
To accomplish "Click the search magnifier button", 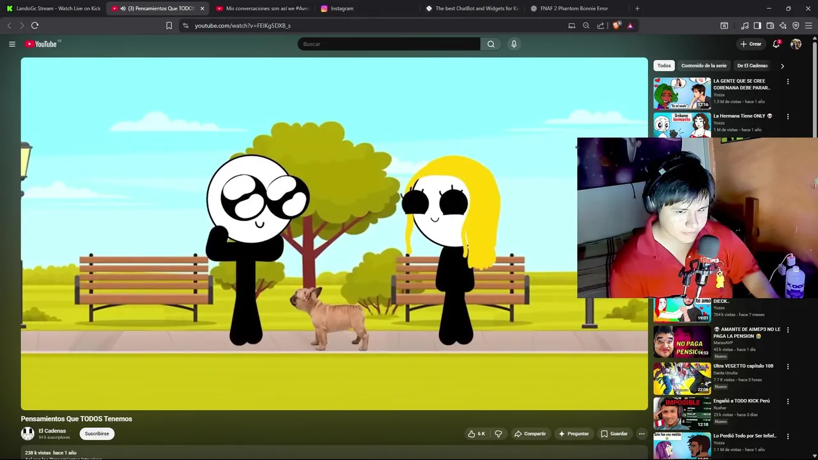I will tap(491, 44).
